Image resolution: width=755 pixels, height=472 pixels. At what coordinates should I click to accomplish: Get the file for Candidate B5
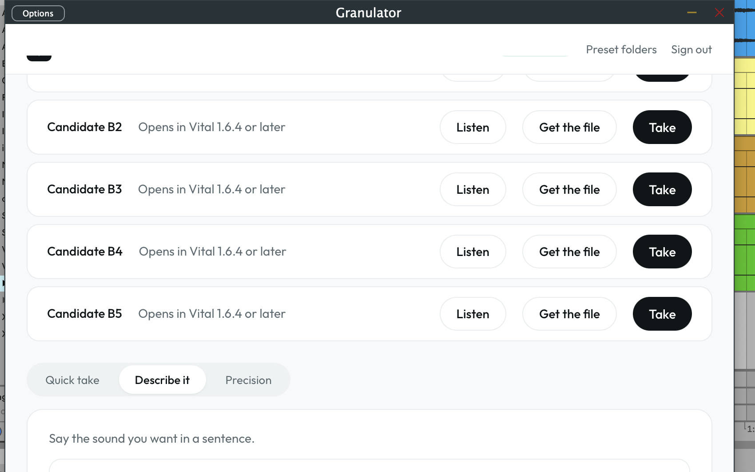click(569, 314)
